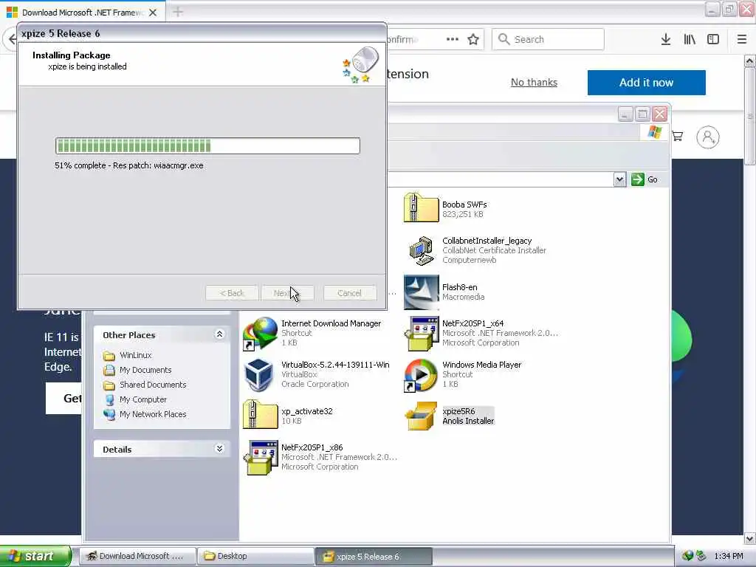The image size is (756, 567).
Task: Open the Firefox hamburger menu
Action: [742, 40]
